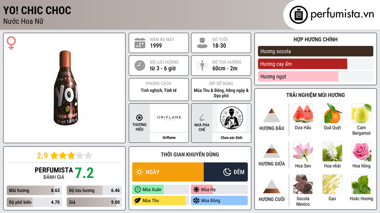The width and height of the screenshot is (380, 213).
Task: Click the Mùa Thu season bar
Action: point(161,200)
